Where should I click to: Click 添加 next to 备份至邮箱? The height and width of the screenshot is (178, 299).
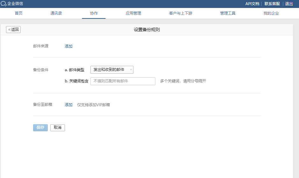69,105
